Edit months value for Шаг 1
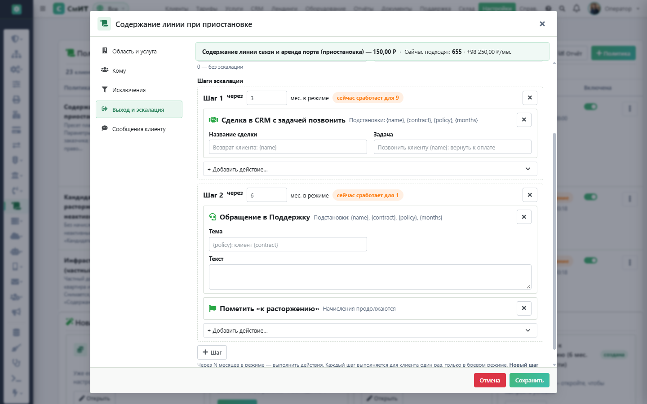Image resolution: width=647 pixels, height=404 pixels. 266,98
